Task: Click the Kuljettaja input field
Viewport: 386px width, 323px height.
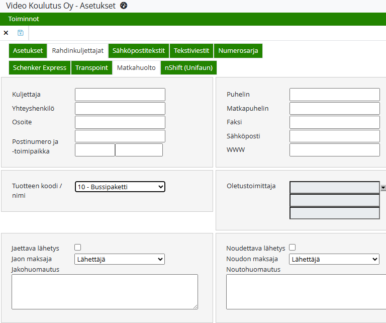Action: tap(120, 95)
